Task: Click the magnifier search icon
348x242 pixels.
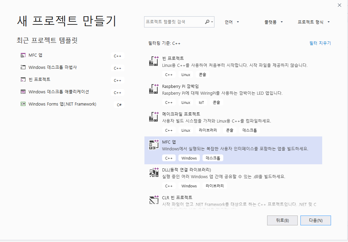Action: point(207,22)
